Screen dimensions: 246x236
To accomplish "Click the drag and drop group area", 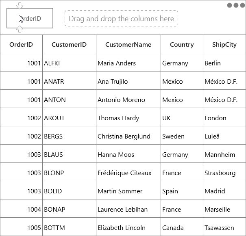I will 121,18.
